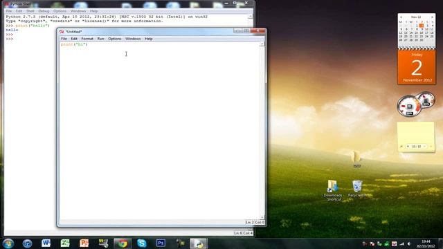Open the monitor-and-tools taskbar icon

103,243
